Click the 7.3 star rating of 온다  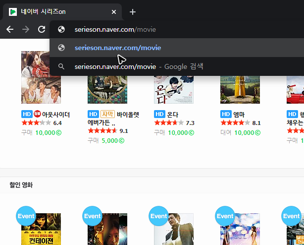[x=174, y=123]
